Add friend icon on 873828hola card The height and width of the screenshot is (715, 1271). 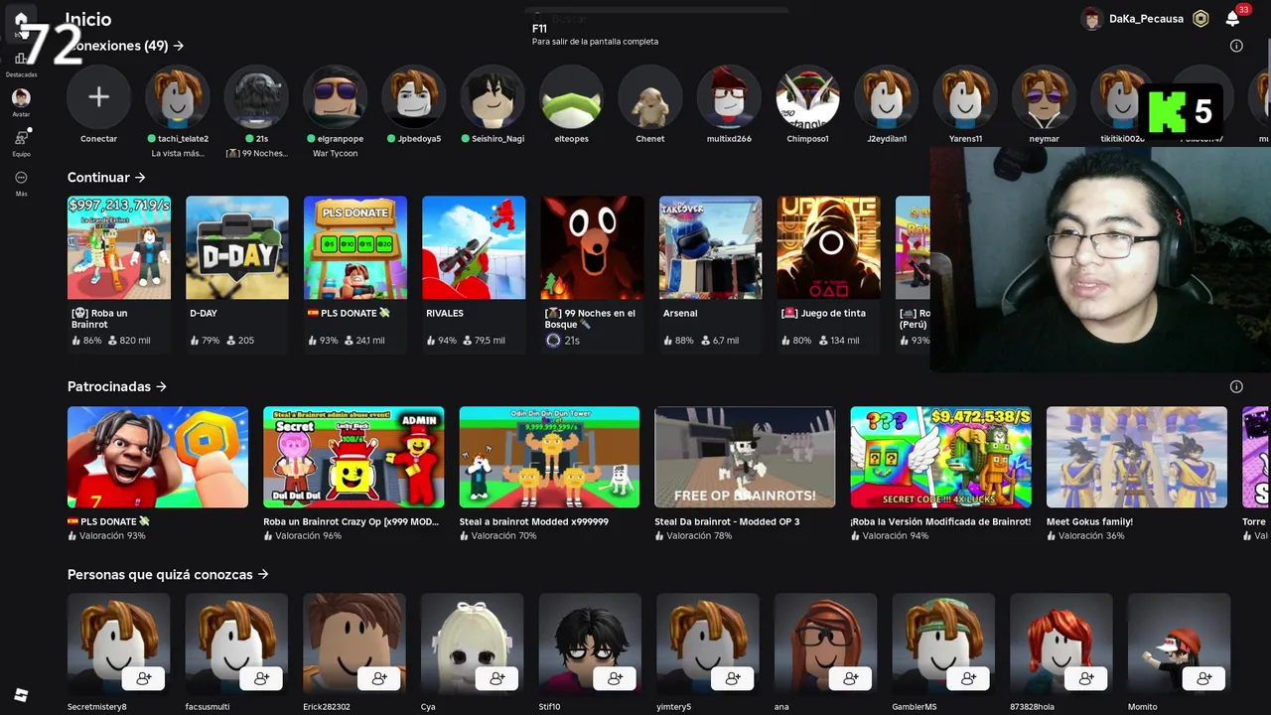tap(1086, 678)
